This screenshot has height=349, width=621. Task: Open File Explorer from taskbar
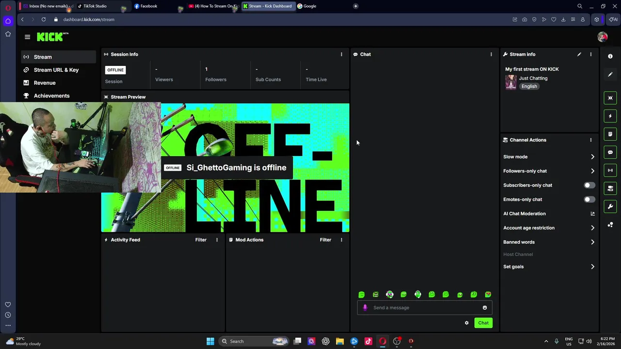point(340,341)
